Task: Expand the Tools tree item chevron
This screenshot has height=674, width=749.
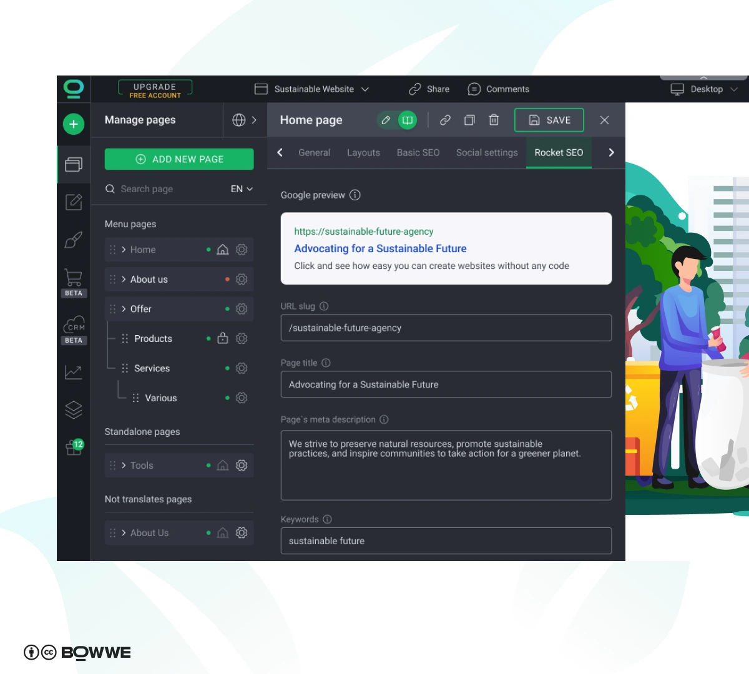Action: click(124, 466)
